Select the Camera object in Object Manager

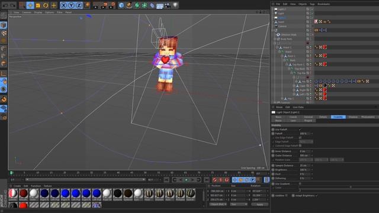click(282, 26)
